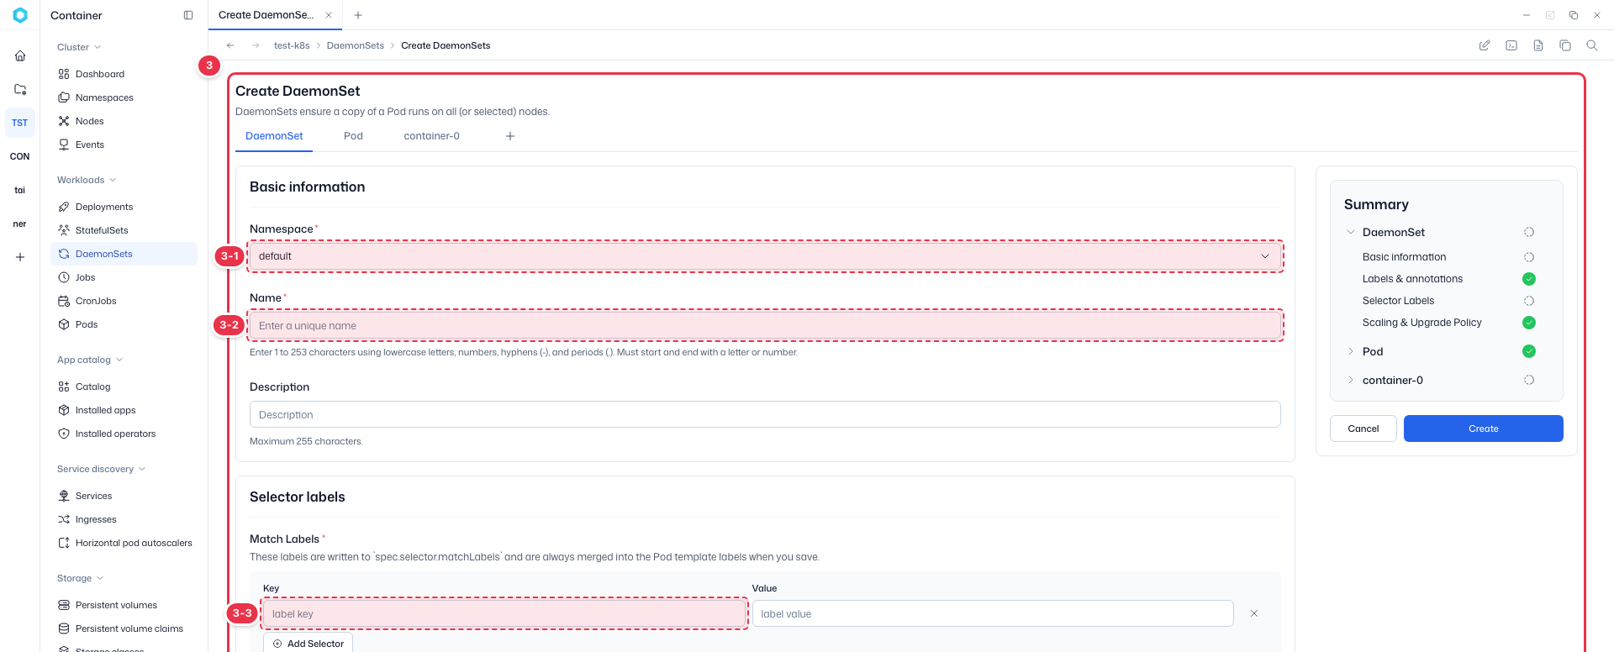Image resolution: width=1614 pixels, height=652 pixels.
Task: Expand the Pod item in Summary
Action: 1351,351
